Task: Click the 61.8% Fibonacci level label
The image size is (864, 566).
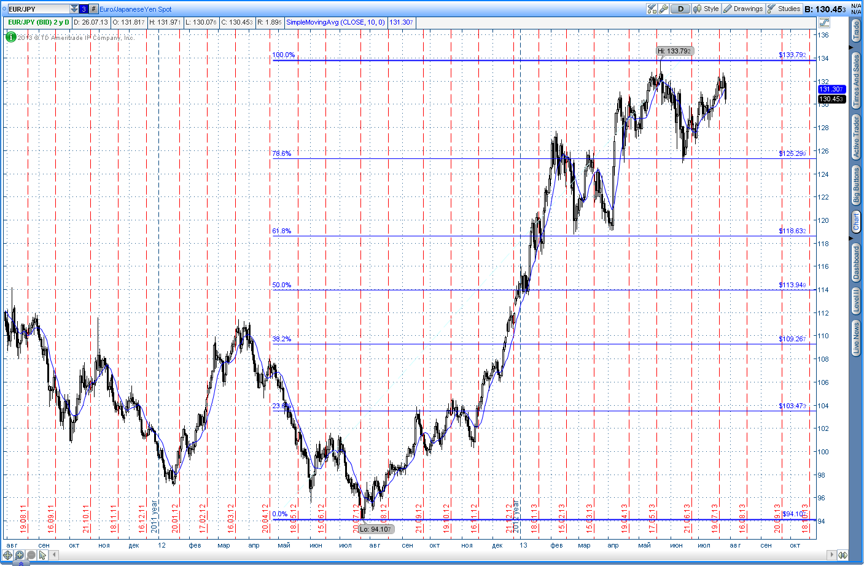Action: point(281,231)
